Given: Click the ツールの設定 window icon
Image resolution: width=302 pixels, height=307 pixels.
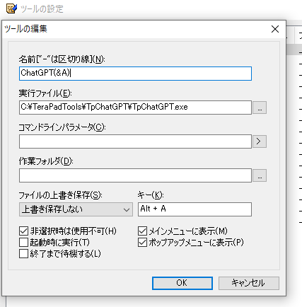Looking at the screenshot, I should click(x=11, y=8).
